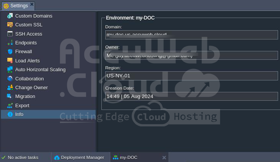The width and height of the screenshot is (280, 162).
Task: Click the Region field showing US-NY-01
Action: [191, 76]
